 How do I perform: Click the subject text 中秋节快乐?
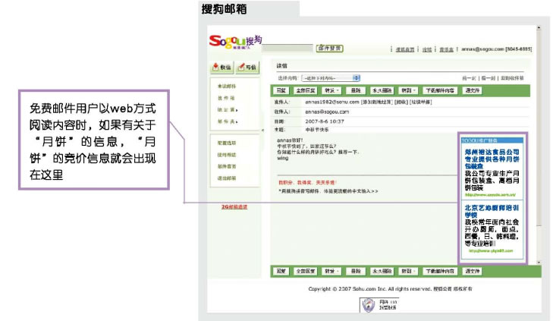pos(317,130)
